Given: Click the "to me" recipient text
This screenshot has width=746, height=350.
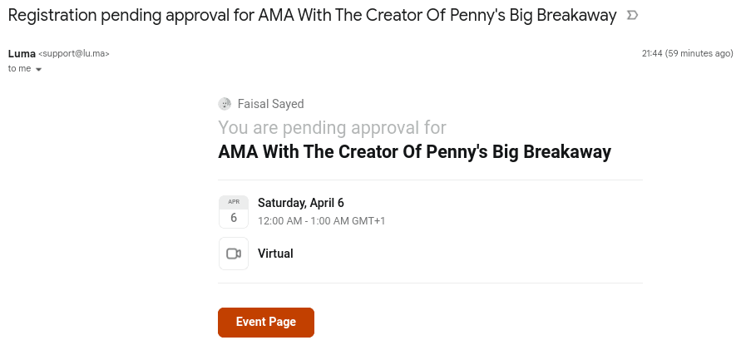Looking at the screenshot, I should 19,69.
